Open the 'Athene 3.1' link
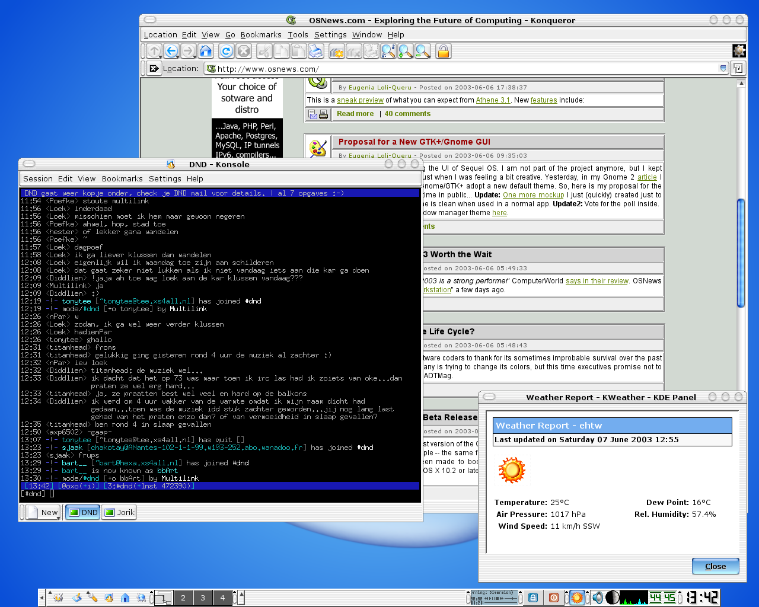Screen dimensions: 759x607 (493, 100)
